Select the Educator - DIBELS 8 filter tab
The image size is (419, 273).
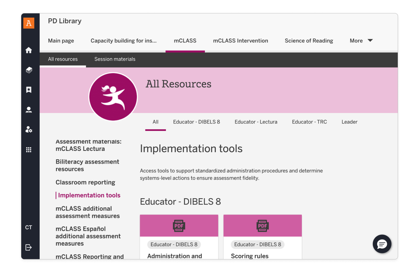196,121
